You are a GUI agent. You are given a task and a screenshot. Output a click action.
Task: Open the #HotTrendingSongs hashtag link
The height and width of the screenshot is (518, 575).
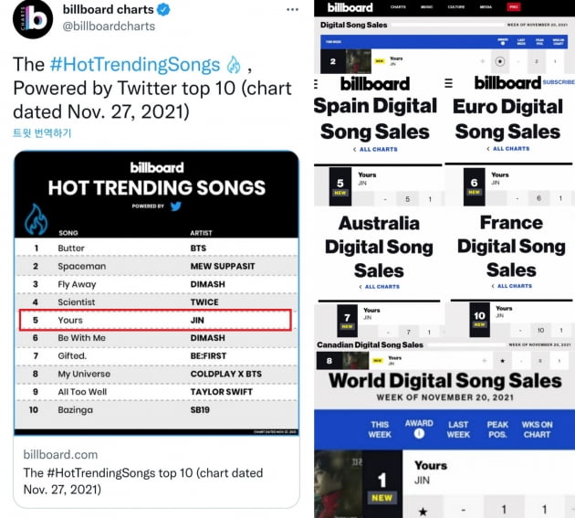135,65
